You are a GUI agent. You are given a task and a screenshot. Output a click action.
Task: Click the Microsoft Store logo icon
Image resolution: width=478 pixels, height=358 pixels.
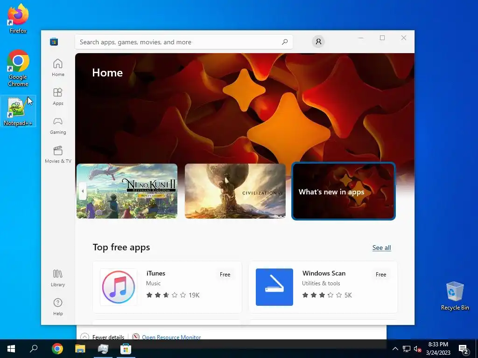click(54, 41)
